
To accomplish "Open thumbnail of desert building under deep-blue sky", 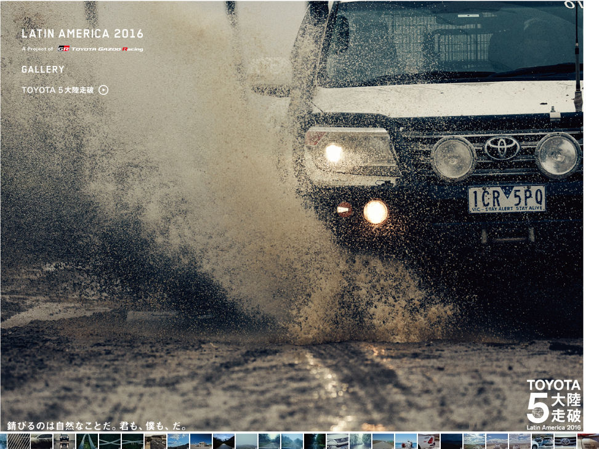I will [x=201, y=442].
